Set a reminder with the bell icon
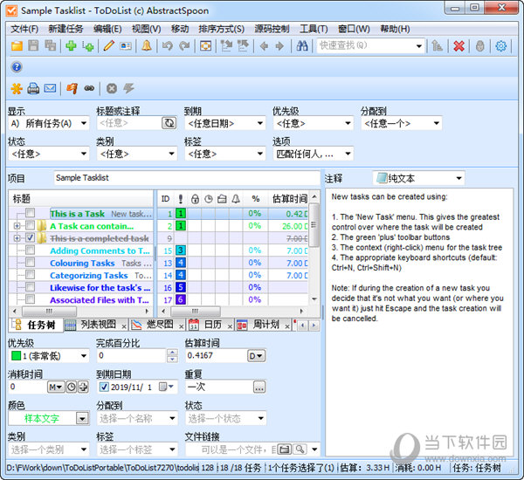Screen dimensions: 524x480 [x=147, y=45]
